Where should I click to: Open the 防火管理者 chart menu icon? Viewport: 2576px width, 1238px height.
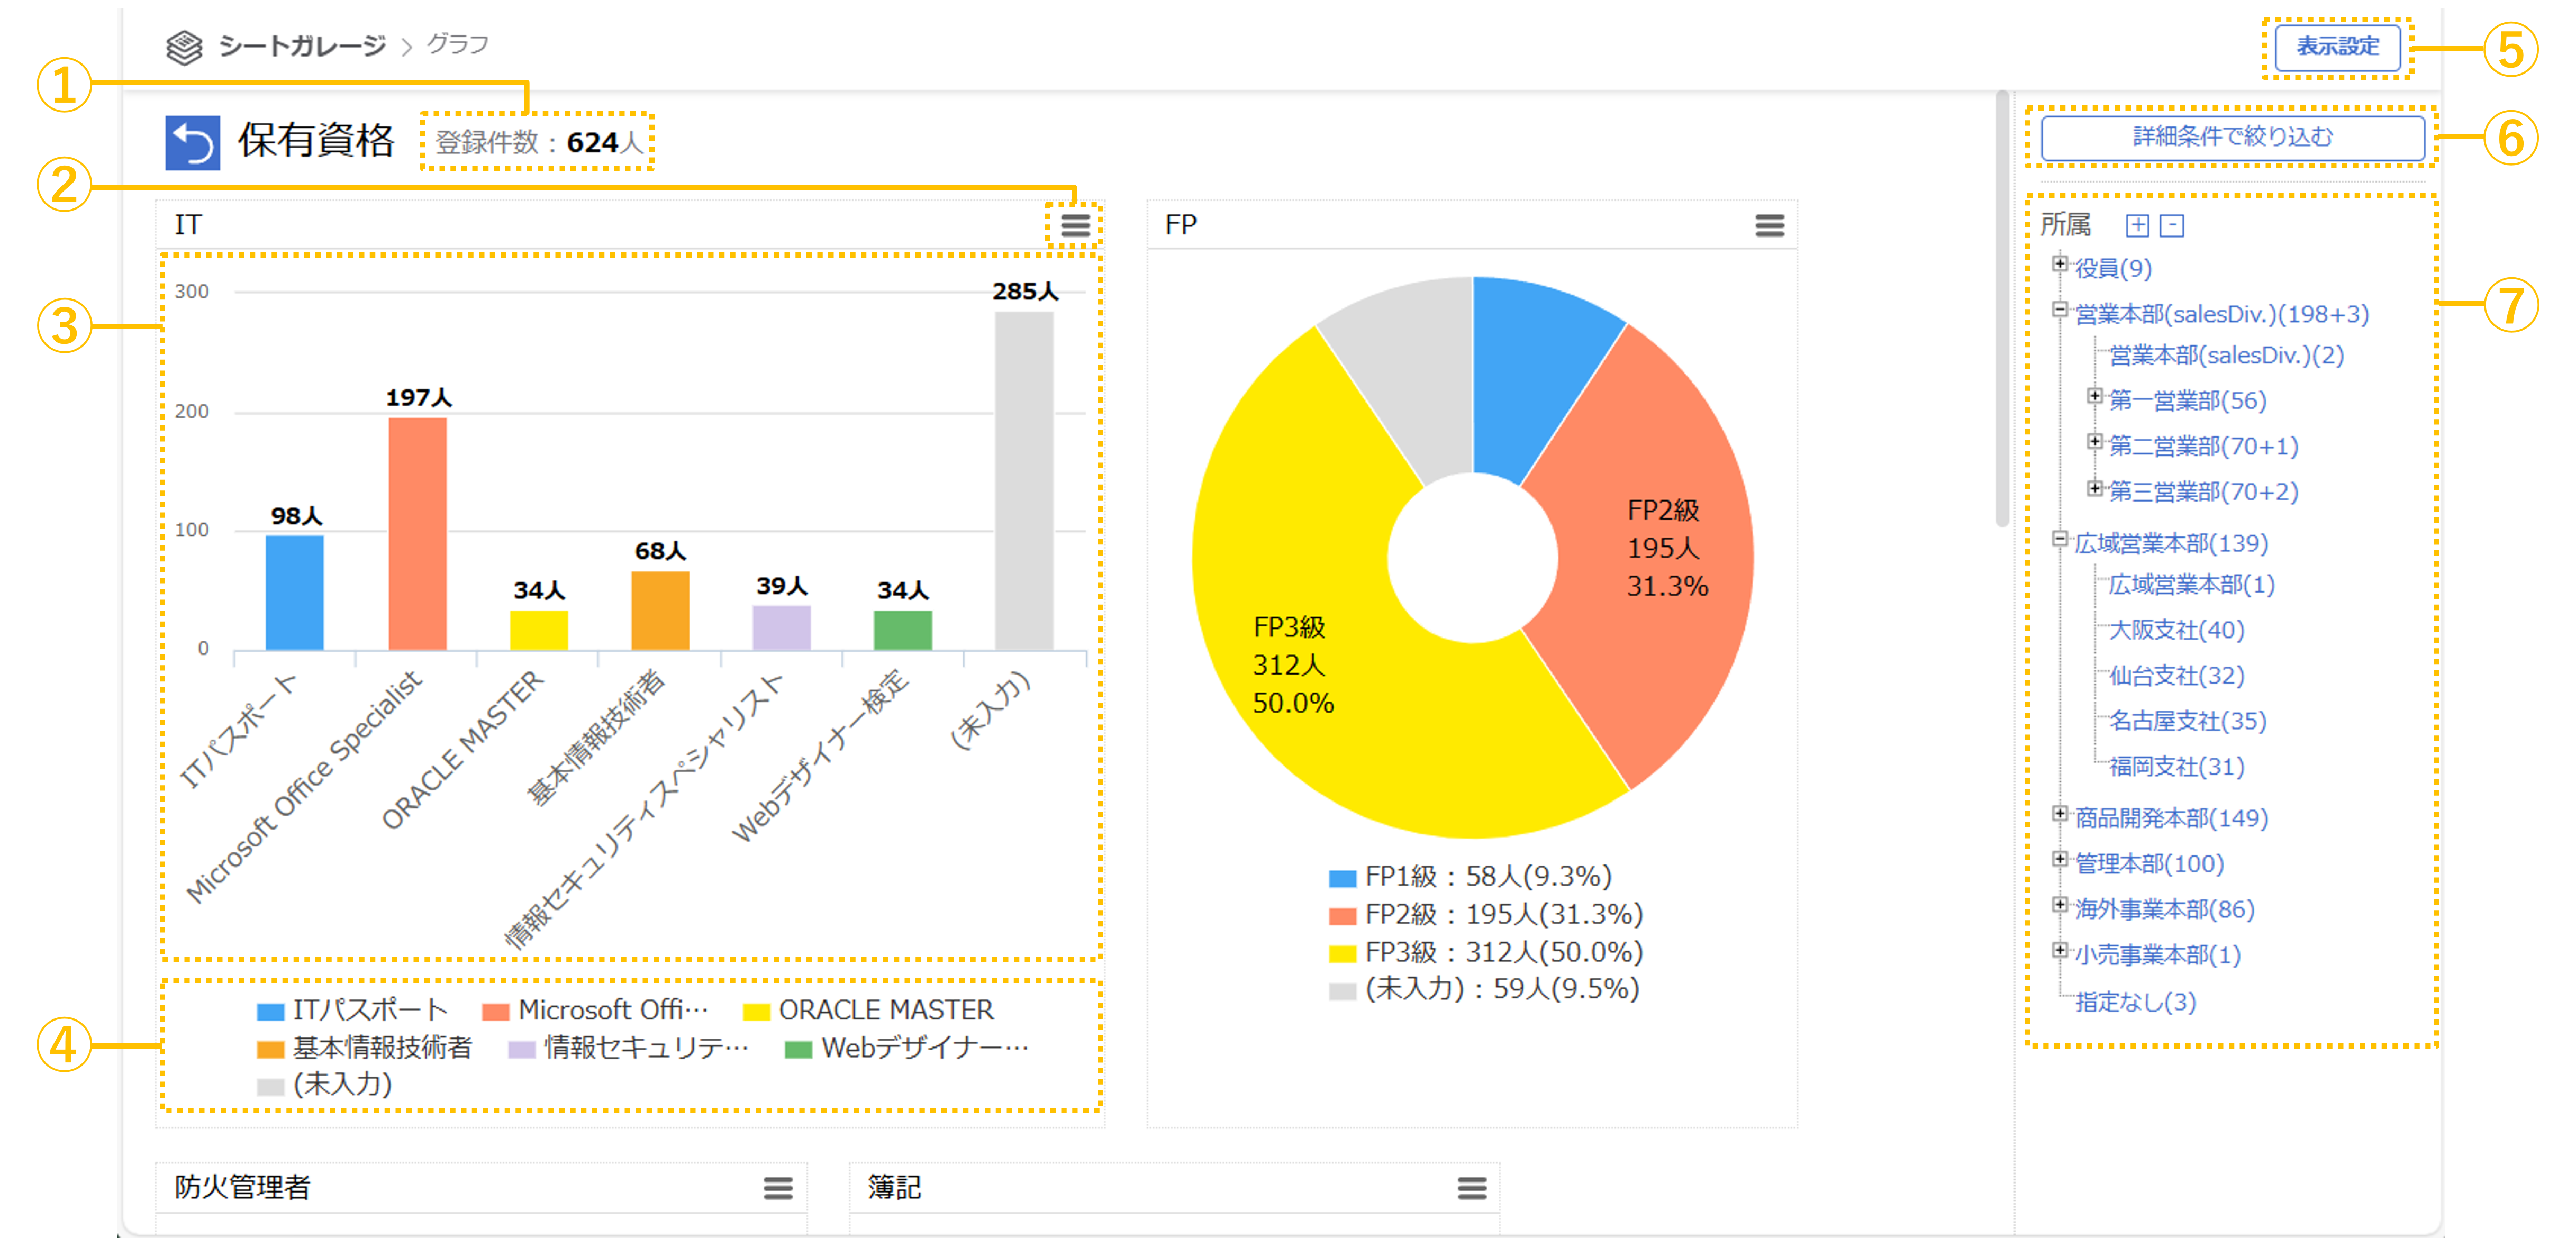[778, 1188]
